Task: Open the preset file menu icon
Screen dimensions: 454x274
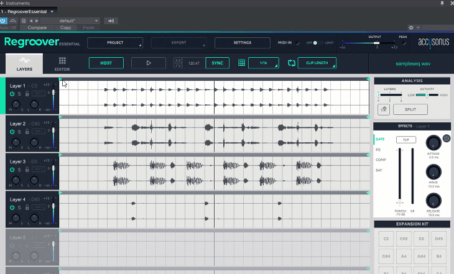Action: (24, 21)
